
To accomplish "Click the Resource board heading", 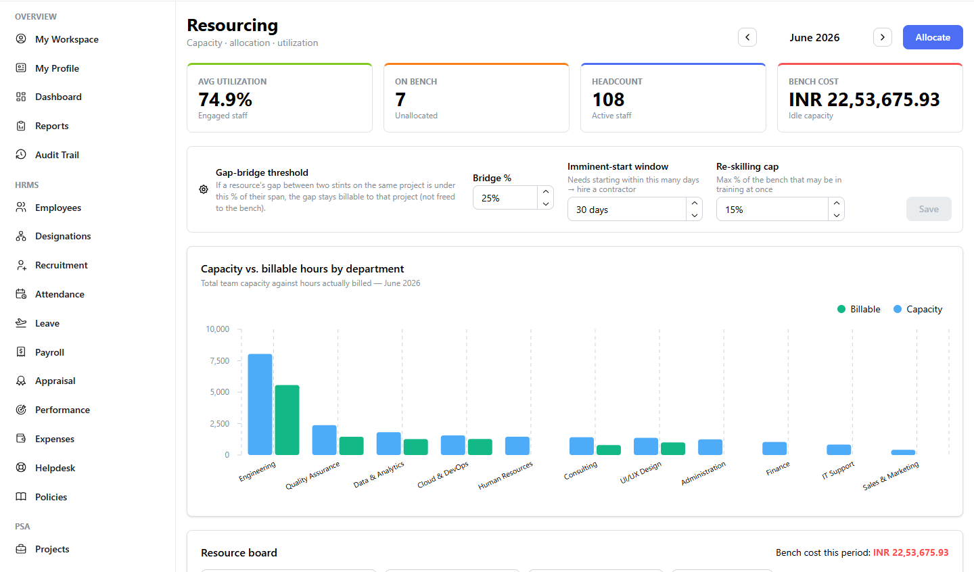I will click(239, 552).
